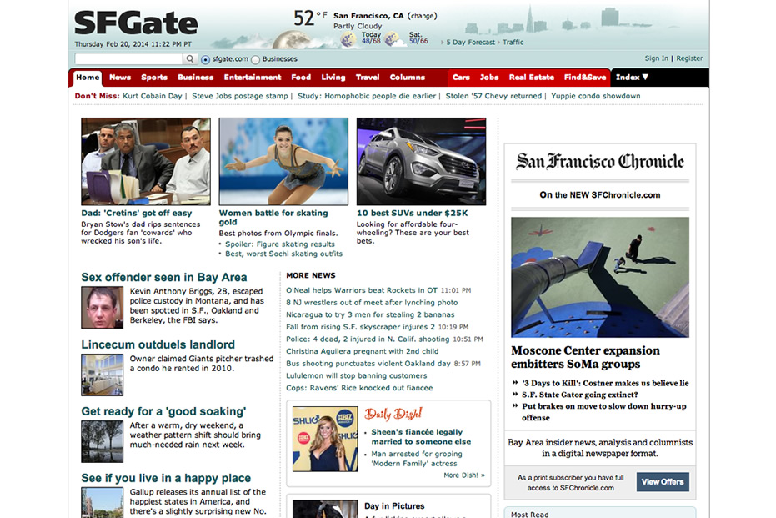The width and height of the screenshot is (776, 518).
Task: Open the Lincecum condo thumbnail
Action: [102, 375]
